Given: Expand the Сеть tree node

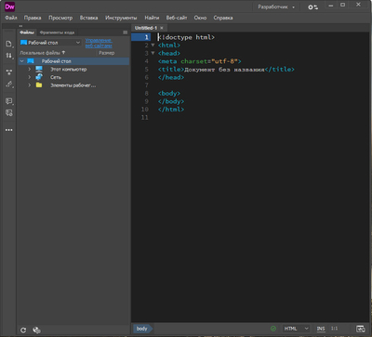Looking at the screenshot, I should coord(30,77).
